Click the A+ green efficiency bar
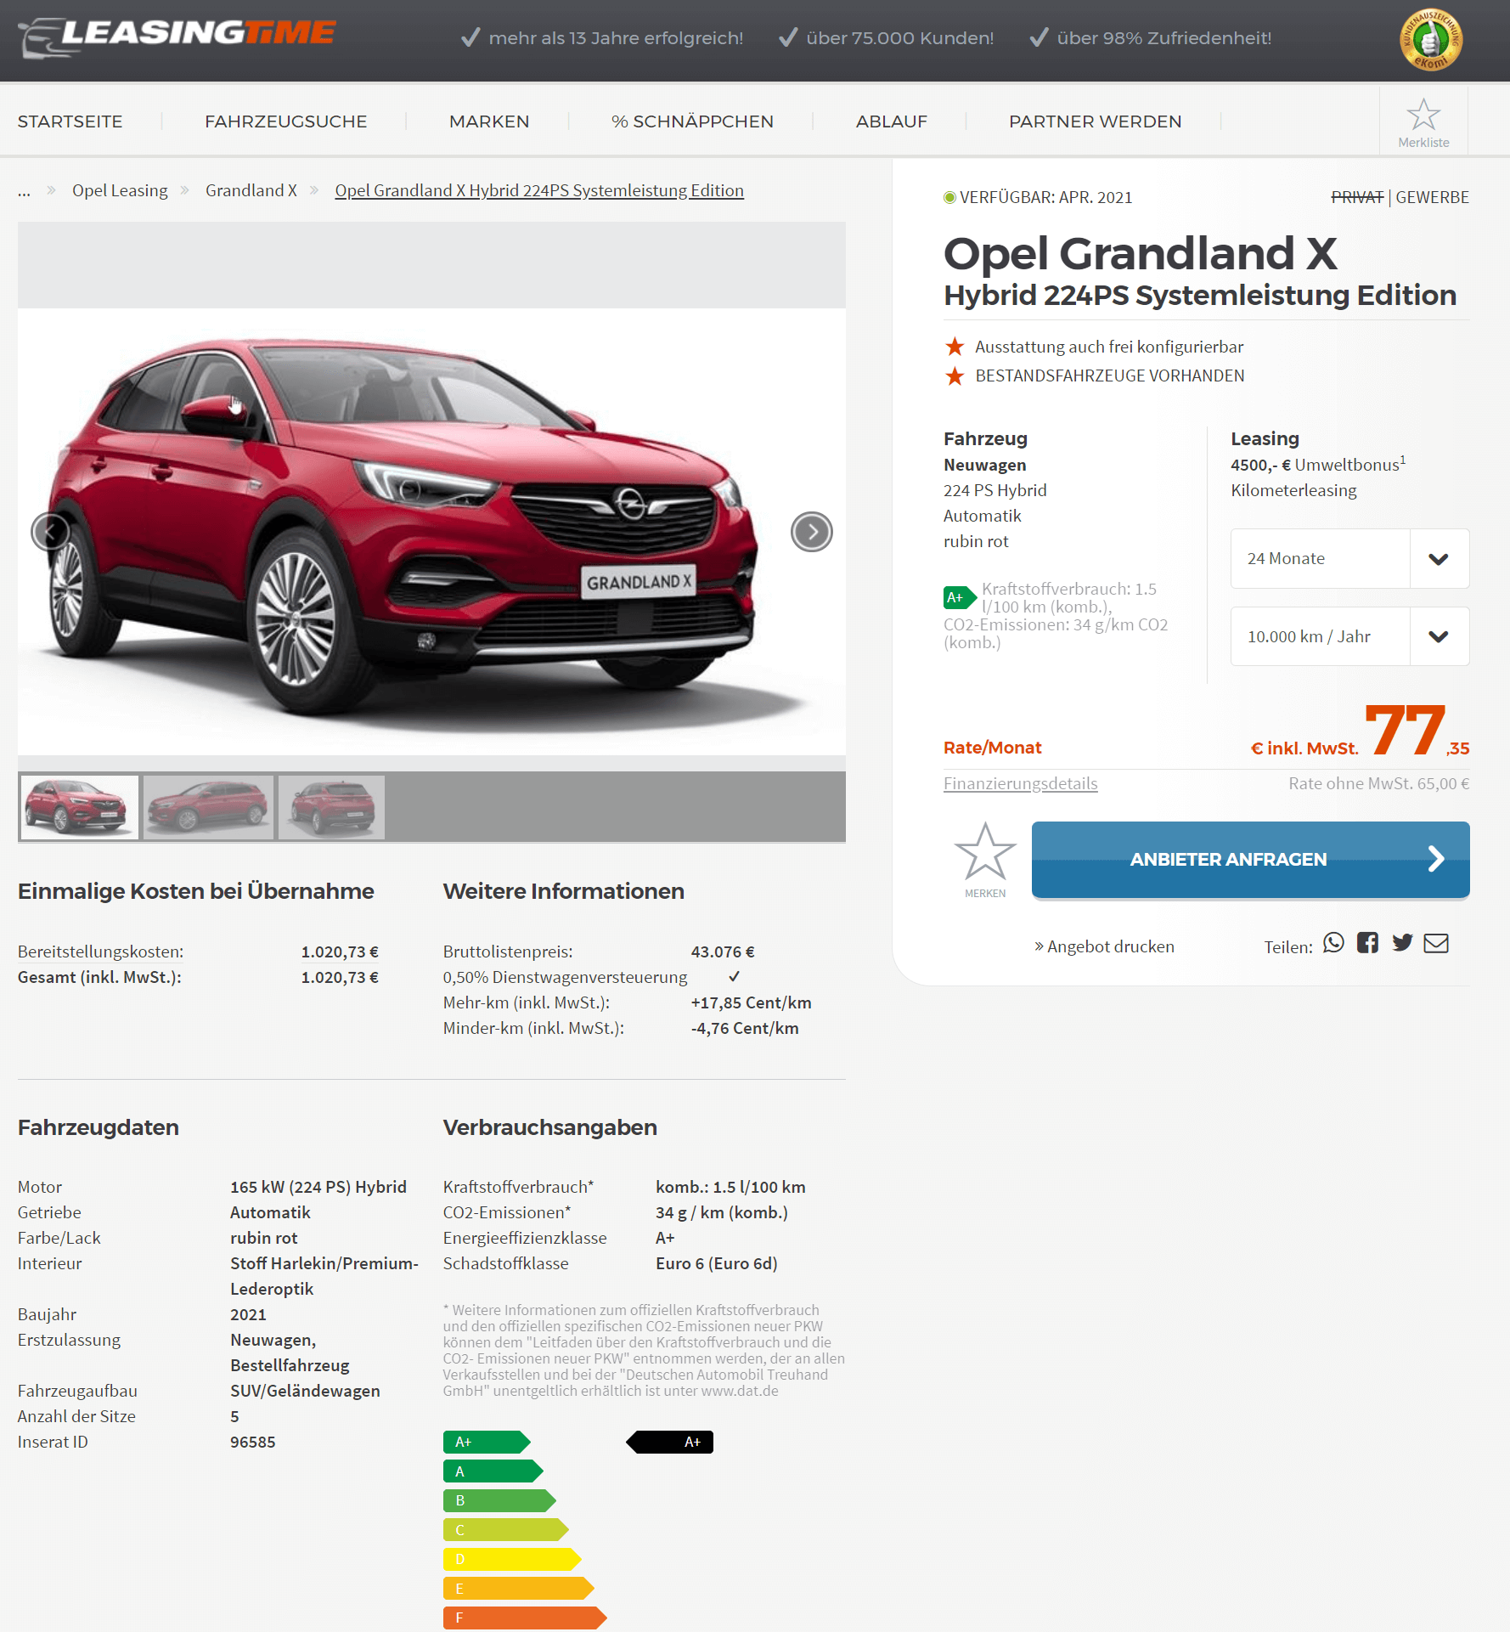Image resolution: width=1510 pixels, height=1632 pixels. click(x=487, y=1442)
